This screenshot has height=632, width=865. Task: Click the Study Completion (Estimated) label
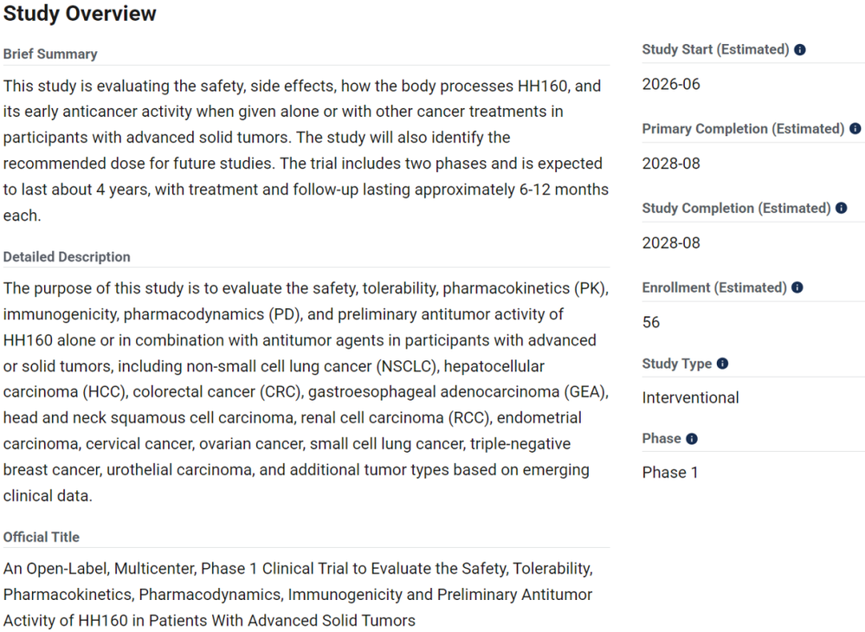pyautogui.click(x=737, y=209)
